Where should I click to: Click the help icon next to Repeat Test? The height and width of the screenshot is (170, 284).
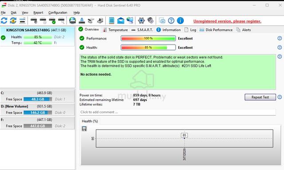(280, 97)
